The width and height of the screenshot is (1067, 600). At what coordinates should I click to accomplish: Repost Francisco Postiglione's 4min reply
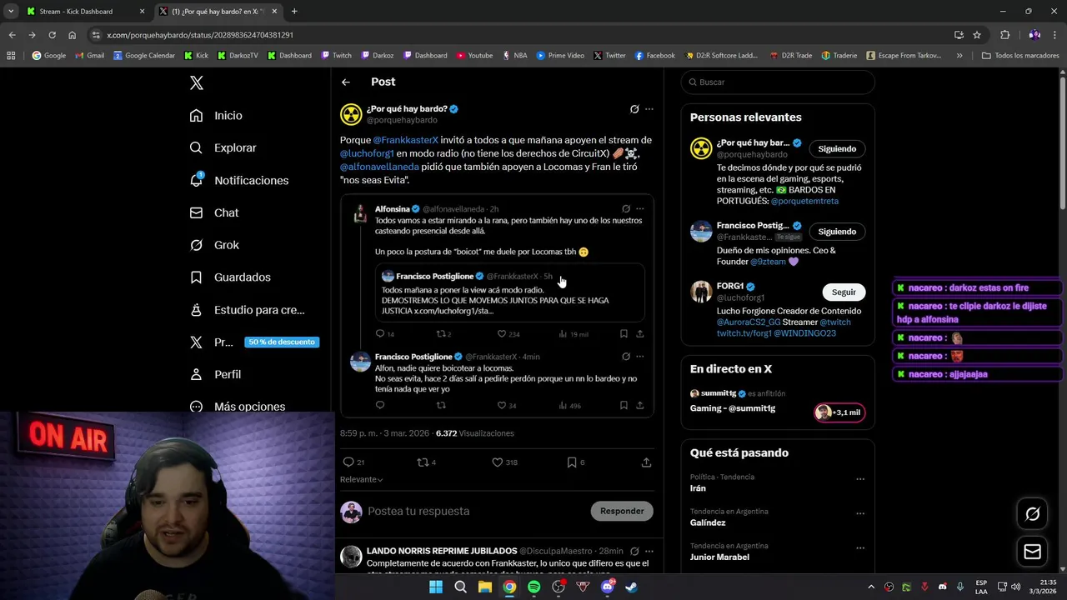pyautogui.click(x=442, y=406)
